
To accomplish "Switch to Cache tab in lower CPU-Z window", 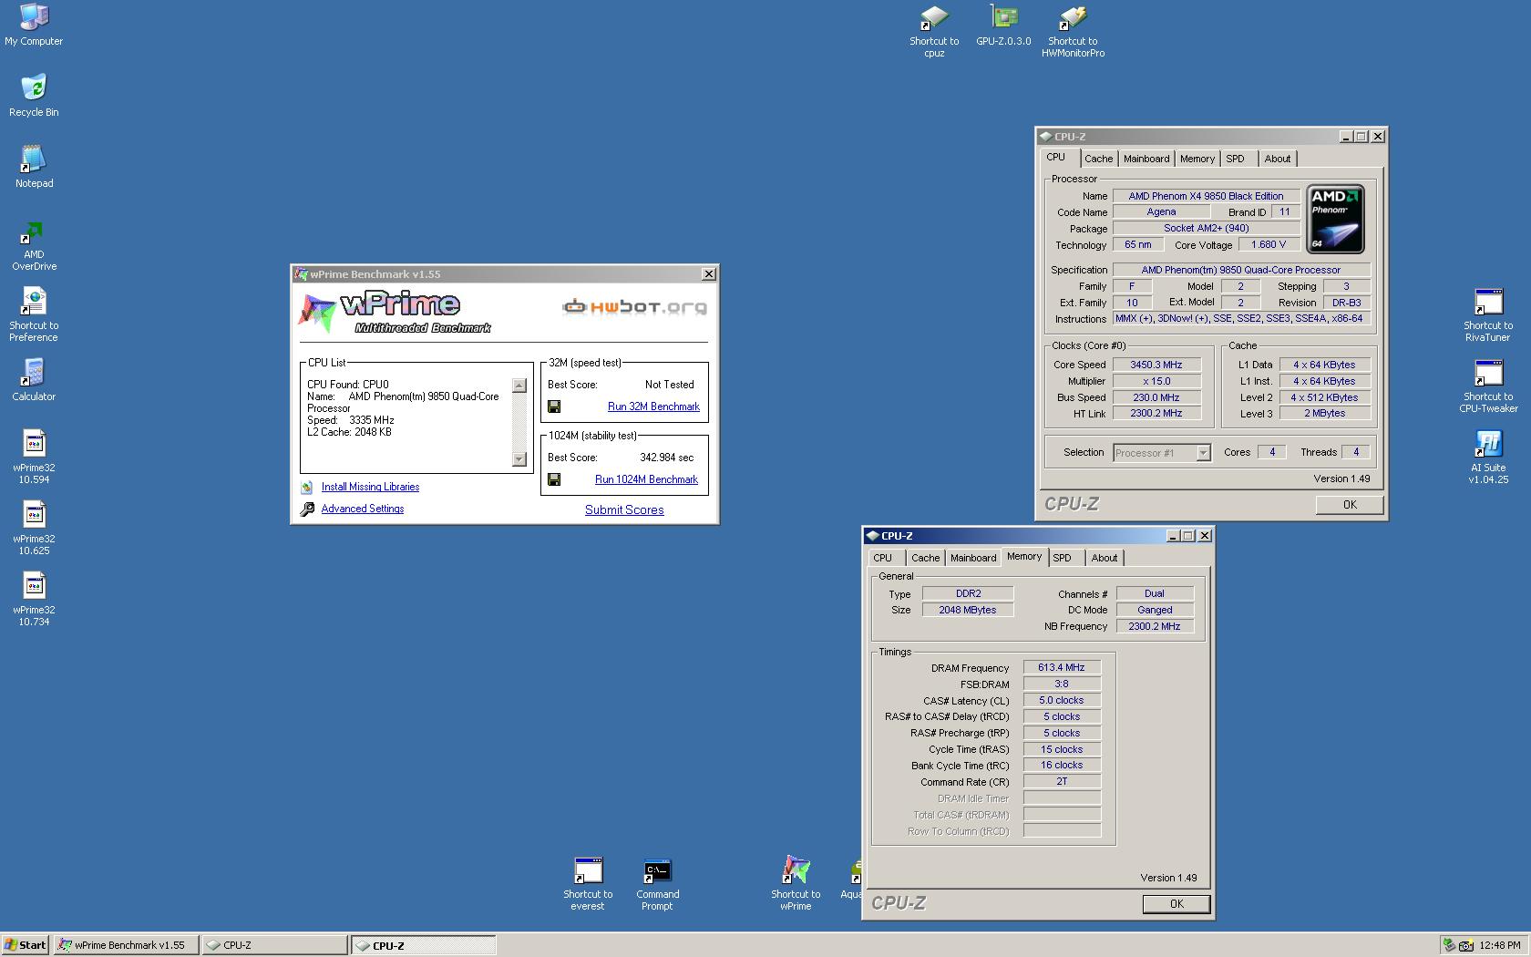I will pyautogui.click(x=925, y=558).
